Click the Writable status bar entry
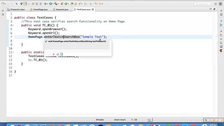The width and height of the screenshot is (224, 126). (100, 120)
